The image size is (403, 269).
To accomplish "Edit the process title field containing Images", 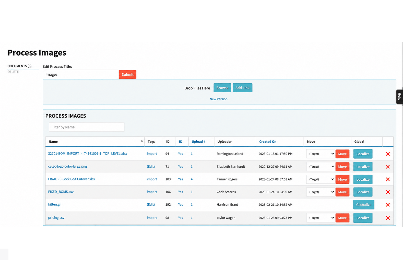I will click(80, 74).
